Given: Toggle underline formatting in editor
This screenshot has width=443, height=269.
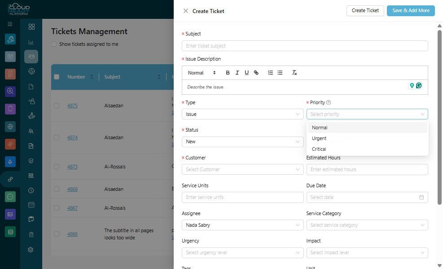Looking at the screenshot, I should click(247, 73).
